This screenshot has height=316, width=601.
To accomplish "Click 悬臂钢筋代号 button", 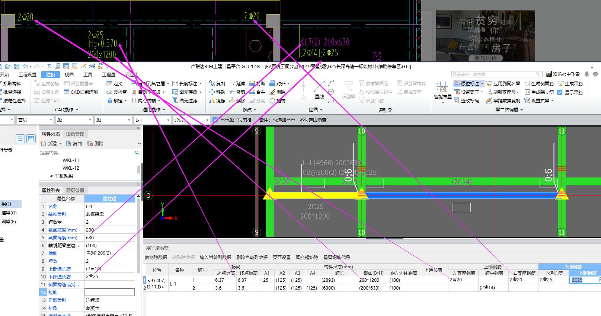I will click(x=337, y=257).
